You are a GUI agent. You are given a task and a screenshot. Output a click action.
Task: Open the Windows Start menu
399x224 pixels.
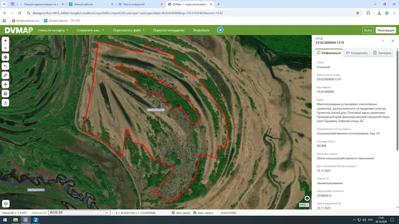tap(5, 220)
